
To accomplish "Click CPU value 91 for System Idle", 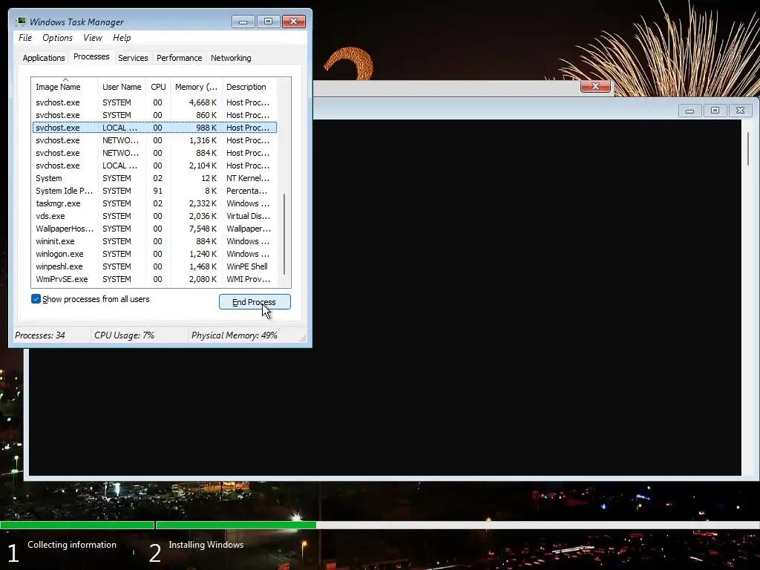I will click(x=158, y=191).
